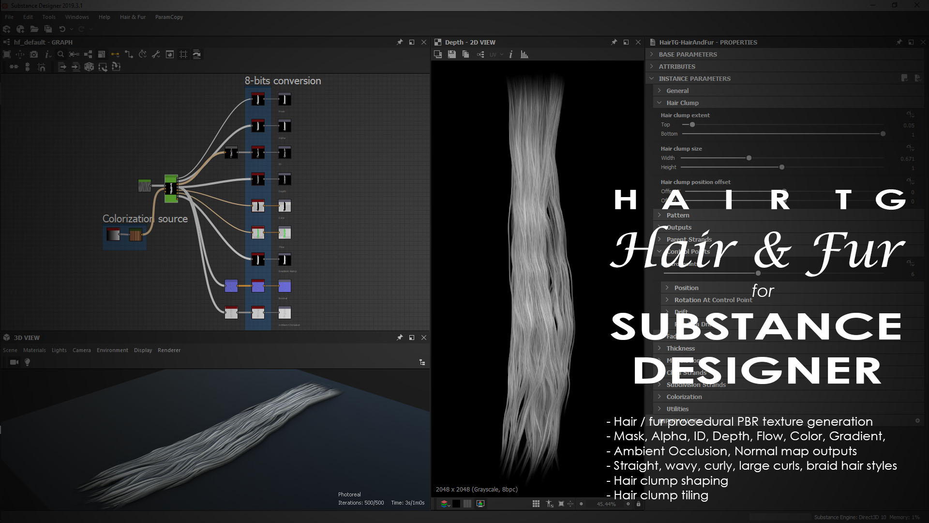Open the Tools menu
Screen dimensions: 929x523
[x=49, y=17]
